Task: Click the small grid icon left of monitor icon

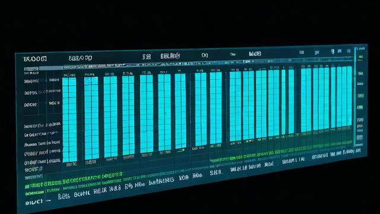Action: point(302,52)
